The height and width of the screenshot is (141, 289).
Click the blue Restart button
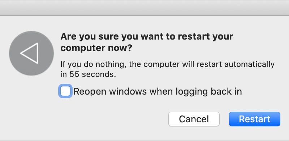tap(255, 119)
